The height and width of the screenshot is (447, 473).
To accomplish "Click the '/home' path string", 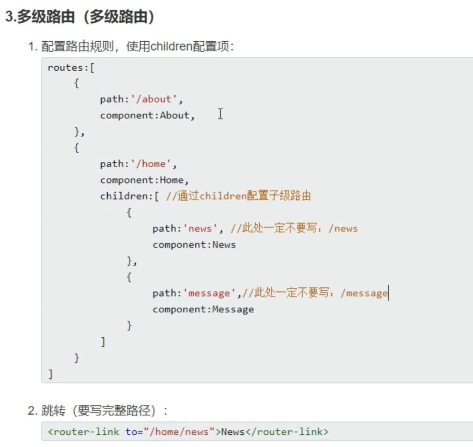I will point(154,164).
